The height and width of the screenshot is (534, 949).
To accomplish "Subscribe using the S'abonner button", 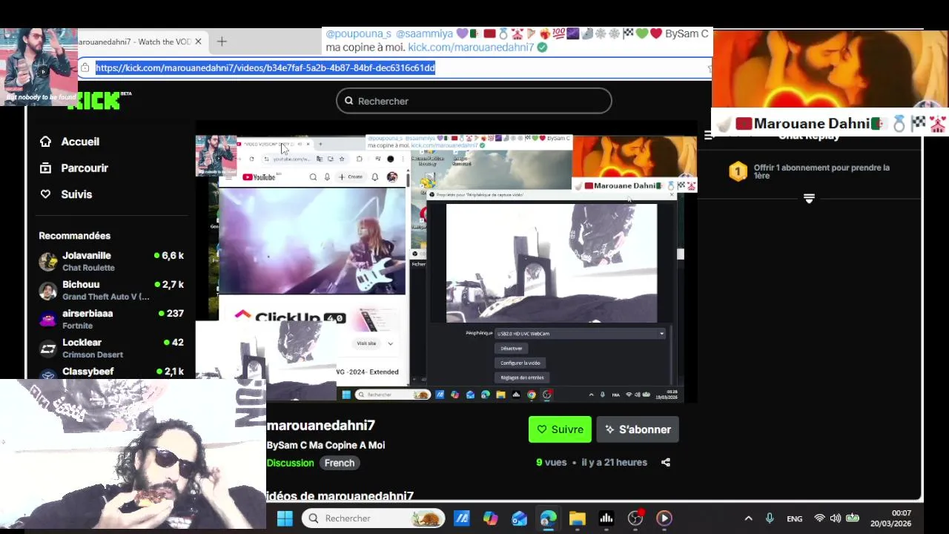I will (x=638, y=429).
